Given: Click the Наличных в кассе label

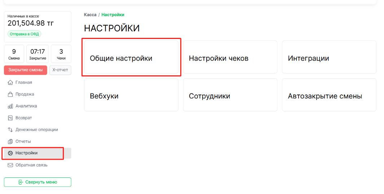Looking at the screenshot, I should point(23,16).
